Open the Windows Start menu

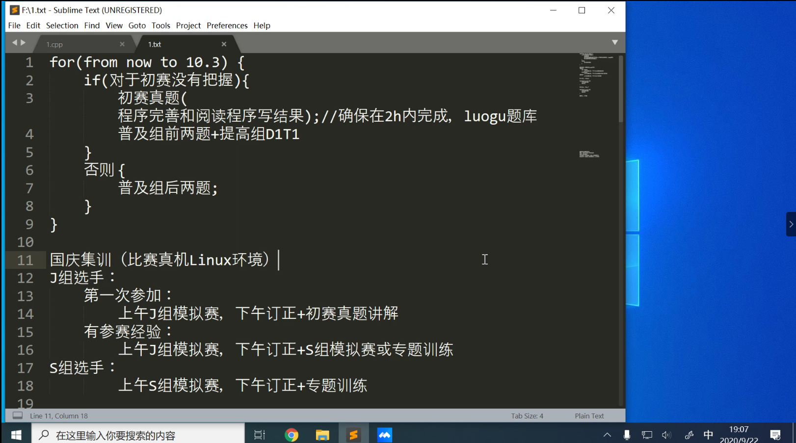16,435
